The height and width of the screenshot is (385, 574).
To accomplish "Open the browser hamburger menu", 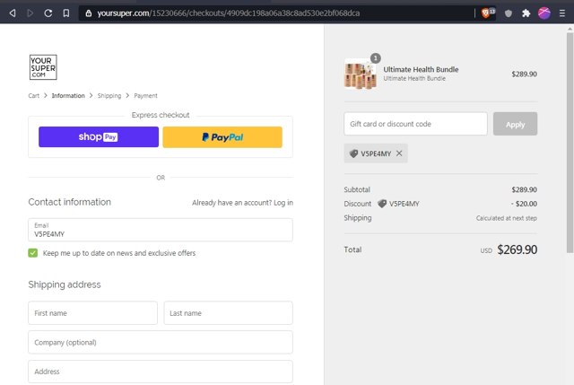I will click(562, 13).
